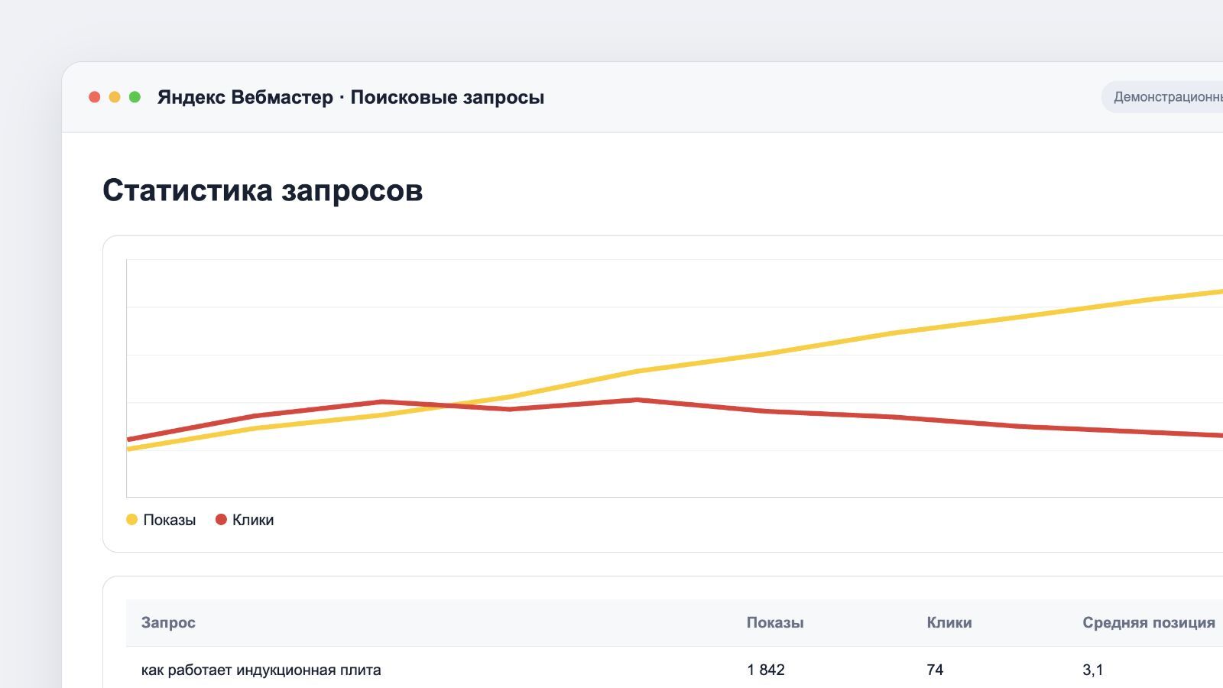This screenshot has height=688, width=1223.
Task: Toggle the Клики legend item
Action: [245, 520]
